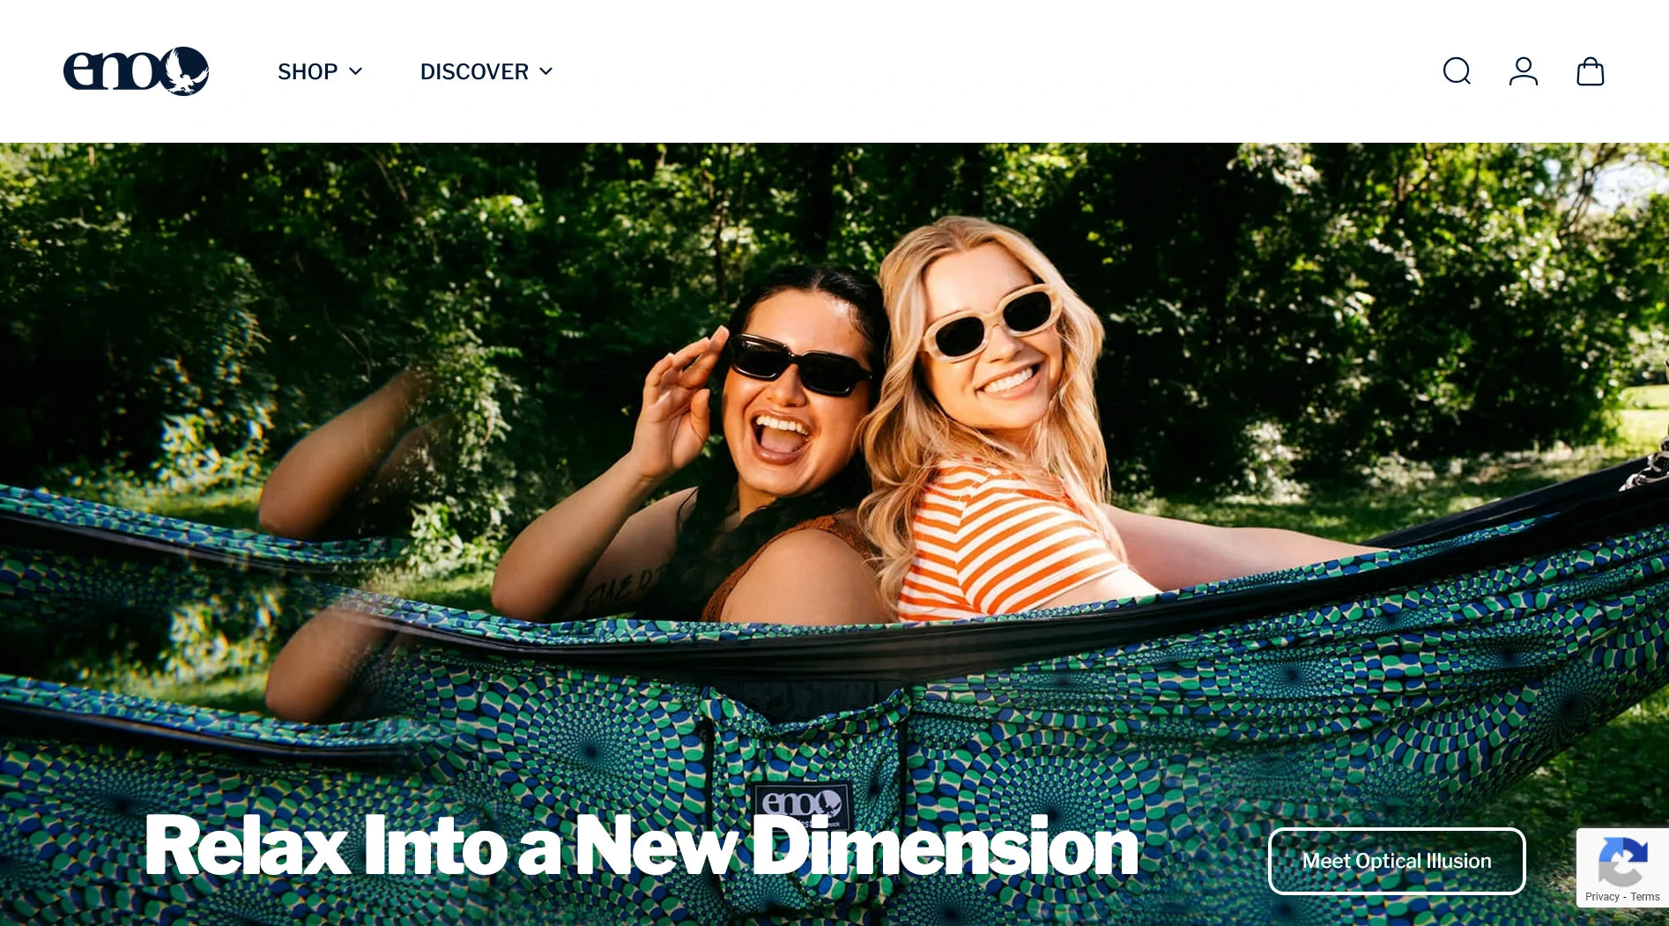Click the reCAPTCHA badge logo
The width and height of the screenshot is (1669, 926).
pyautogui.click(x=1622, y=862)
